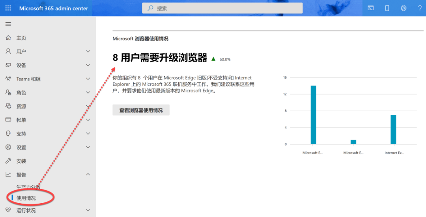Expand the 支持 section chevron
This screenshot has width=426, height=217.
88,134
